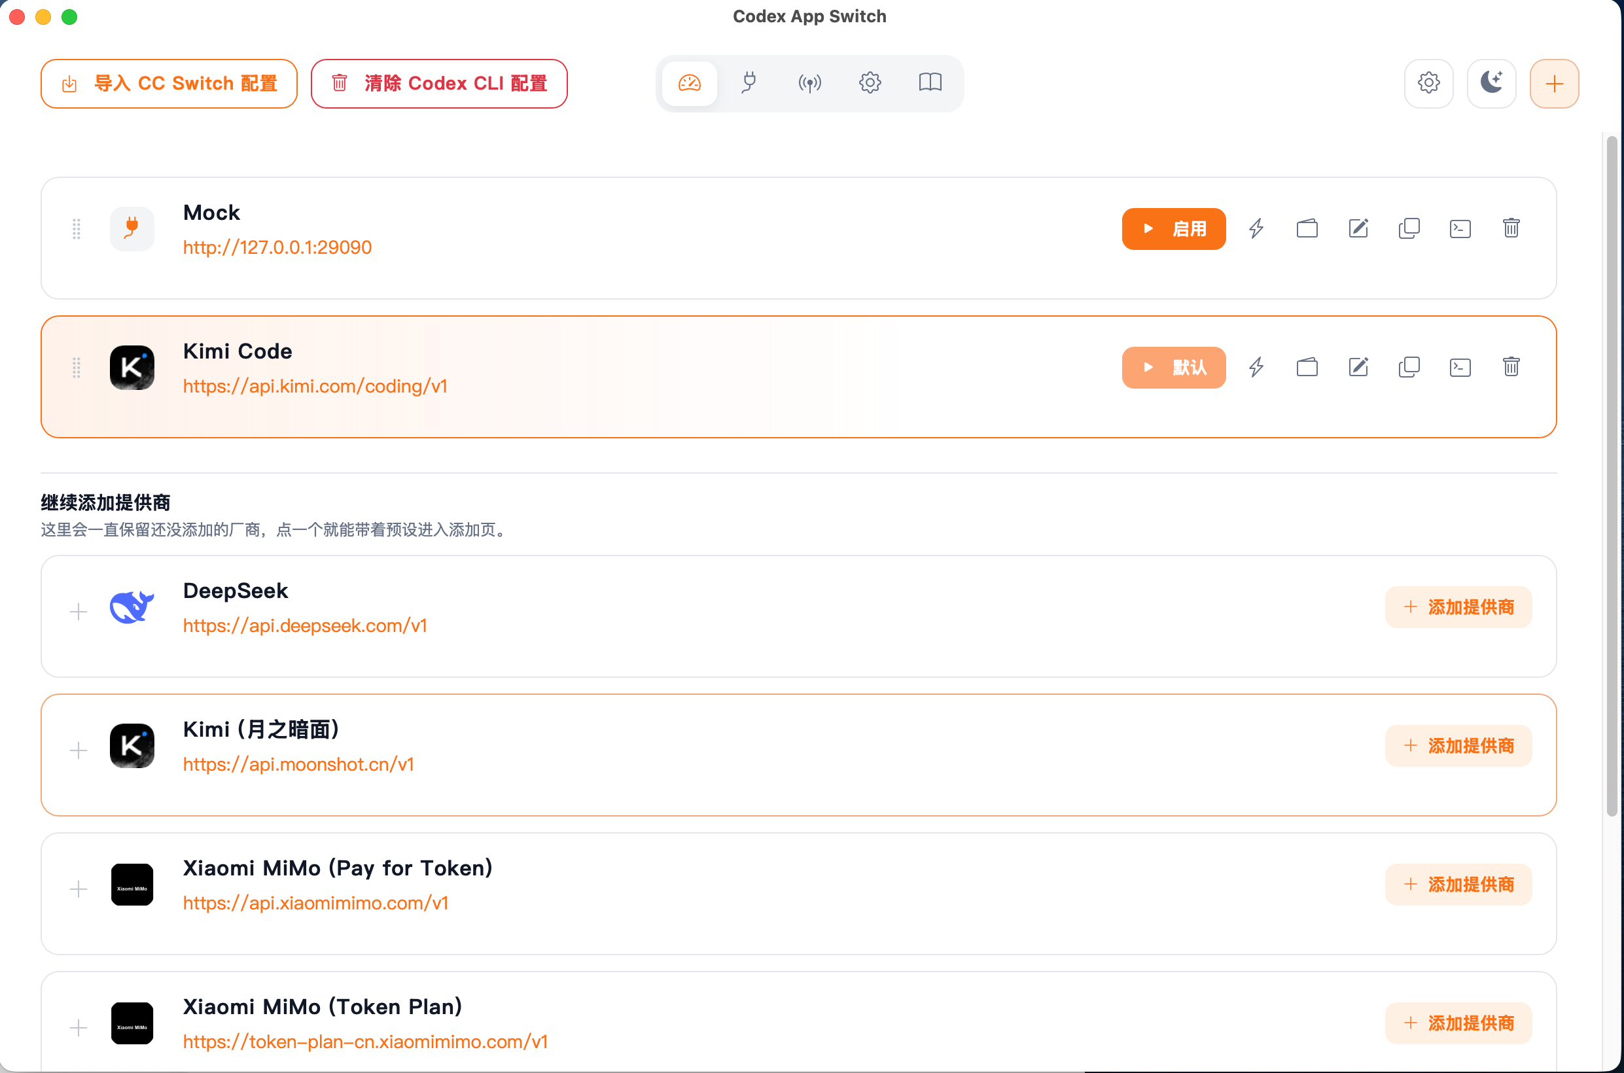The height and width of the screenshot is (1073, 1624).
Task: Click the default button on Kimi Code
Action: click(x=1174, y=368)
